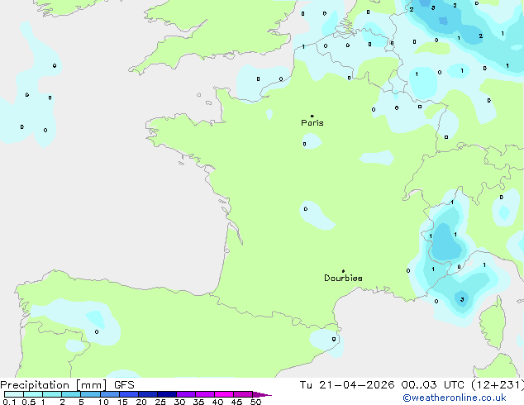Click the '(12+231)' forecast hour text
The height and width of the screenshot is (405, 524).
point(498,385)
